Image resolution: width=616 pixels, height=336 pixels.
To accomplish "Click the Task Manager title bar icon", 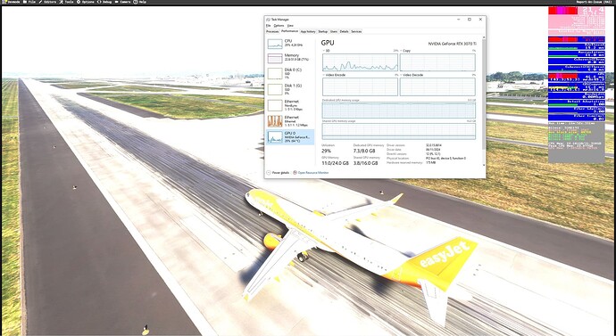I will coord(268,20).
